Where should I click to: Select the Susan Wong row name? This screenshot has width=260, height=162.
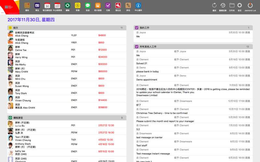click(x=22, y=86)
